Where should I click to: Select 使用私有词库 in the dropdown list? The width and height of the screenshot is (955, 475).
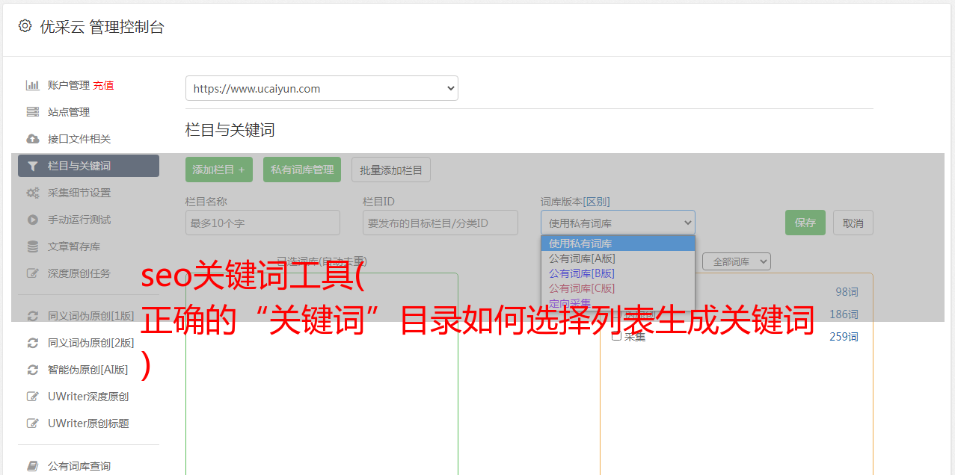tap(618, 243)
